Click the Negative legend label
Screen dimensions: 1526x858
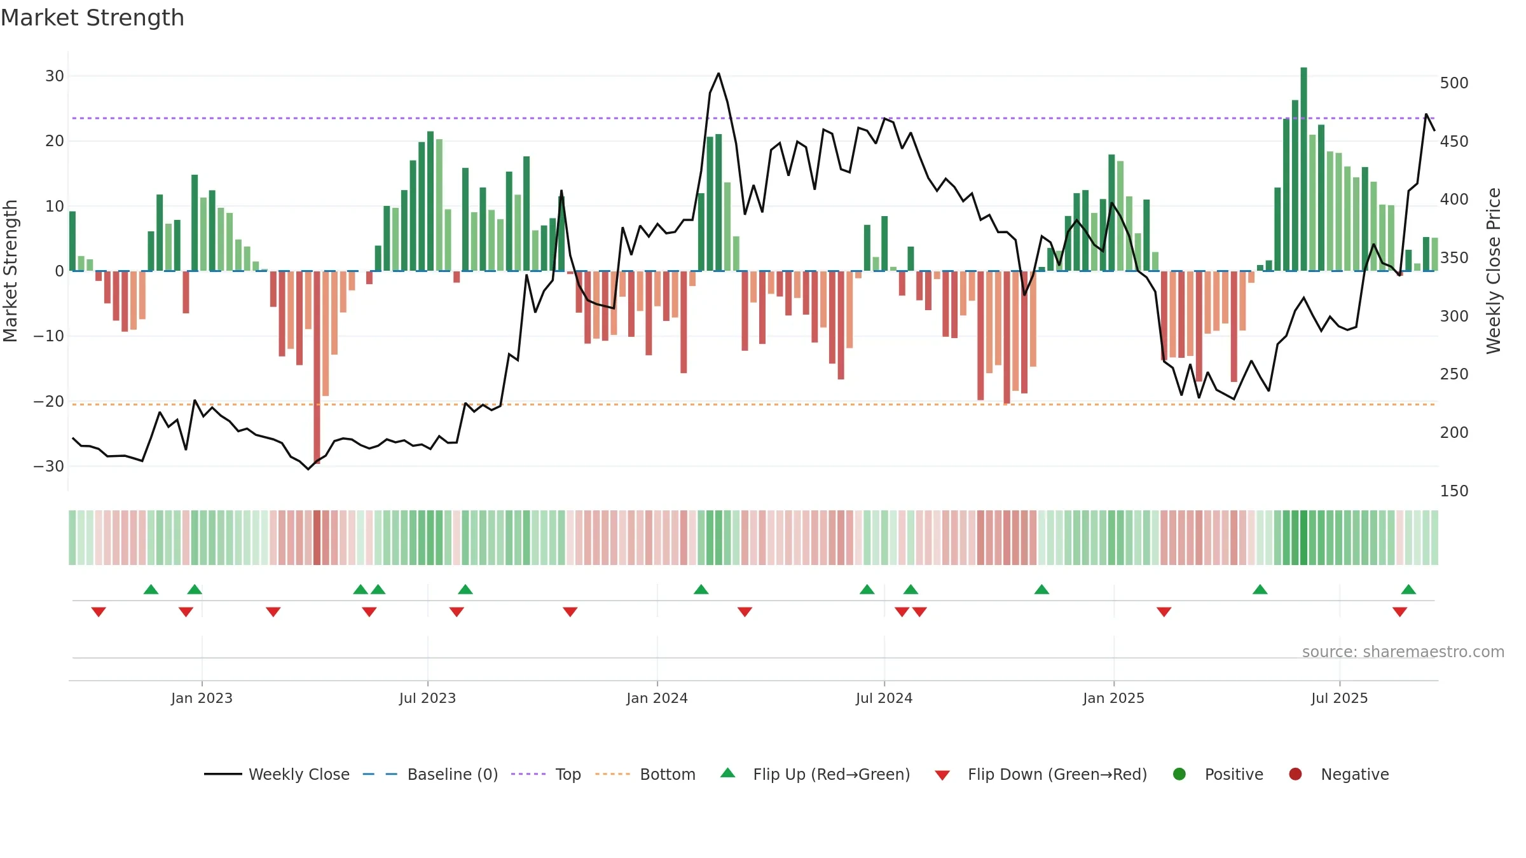[x=1355, y=774]
